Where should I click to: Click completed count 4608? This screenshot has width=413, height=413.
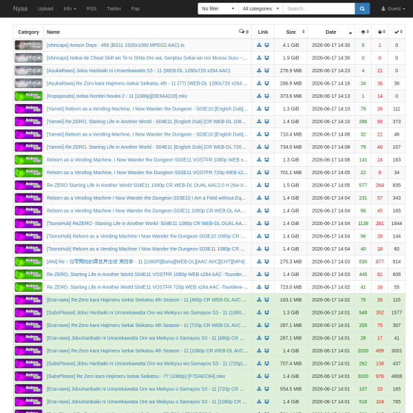(x=396, y=376)
